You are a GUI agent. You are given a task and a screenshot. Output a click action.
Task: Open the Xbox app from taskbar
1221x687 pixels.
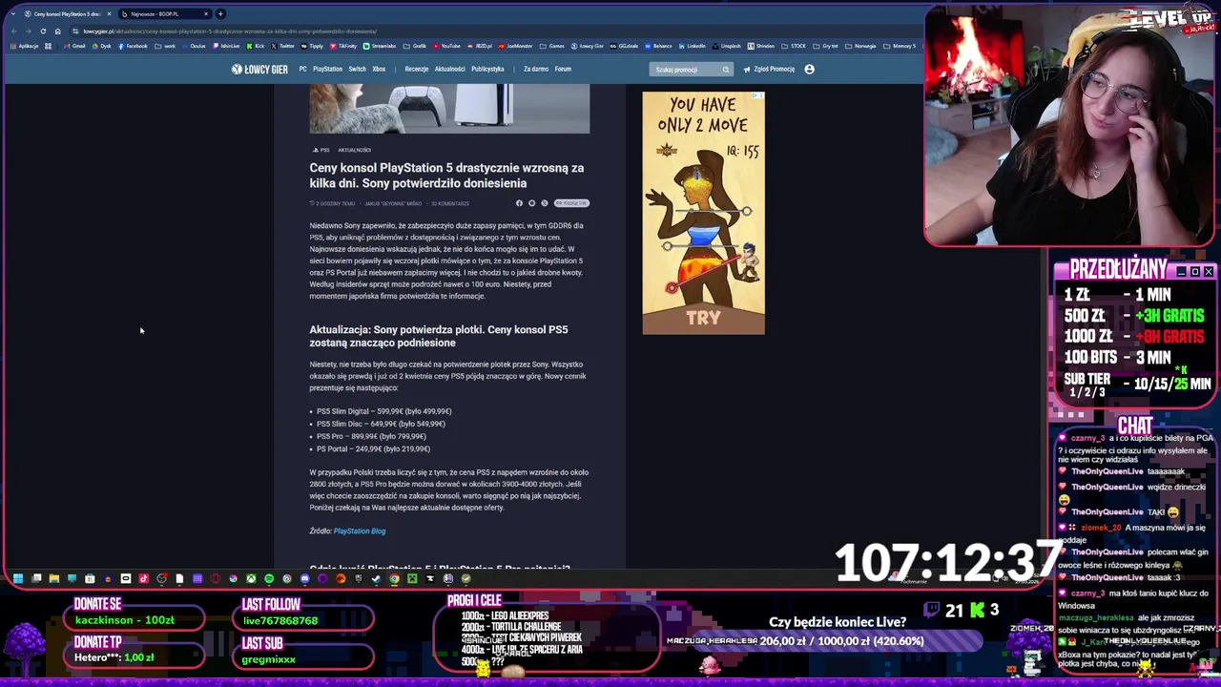point(251,578)
